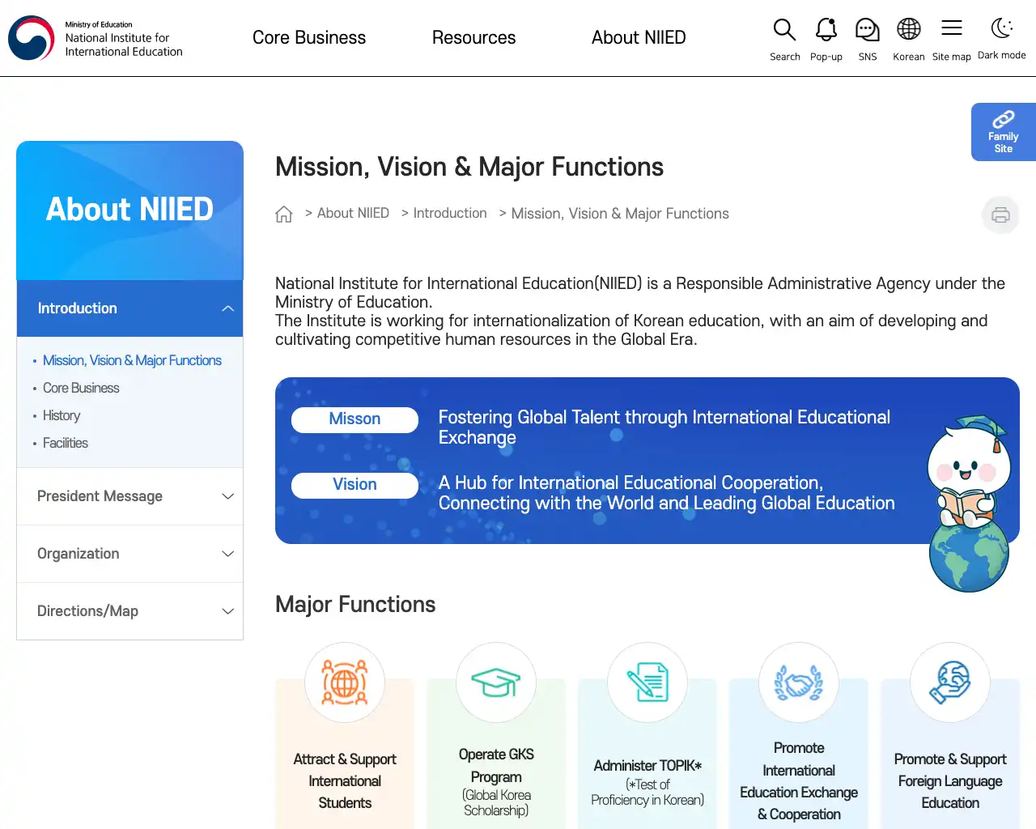Viewport: 1036px width, 829px height.
Task: Open the Core Business sidebar link
Action: tap(81, 388)
